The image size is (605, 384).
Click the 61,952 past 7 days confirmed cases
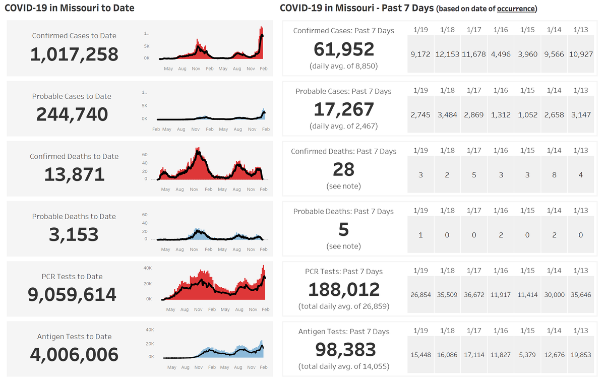point(344,49)
